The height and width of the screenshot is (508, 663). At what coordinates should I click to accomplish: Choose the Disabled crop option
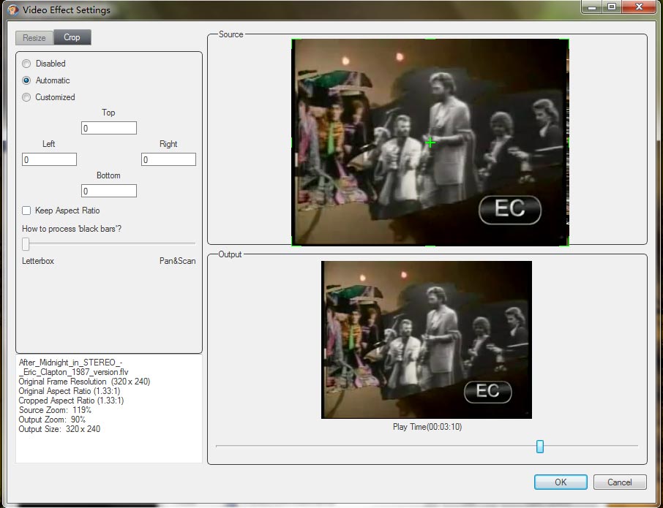26,64
